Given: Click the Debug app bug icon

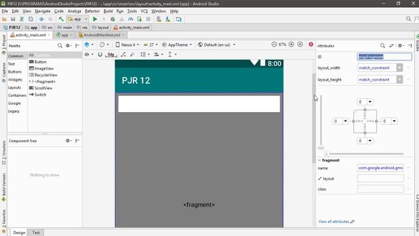Looking at the screenshot, I should 113,19.
